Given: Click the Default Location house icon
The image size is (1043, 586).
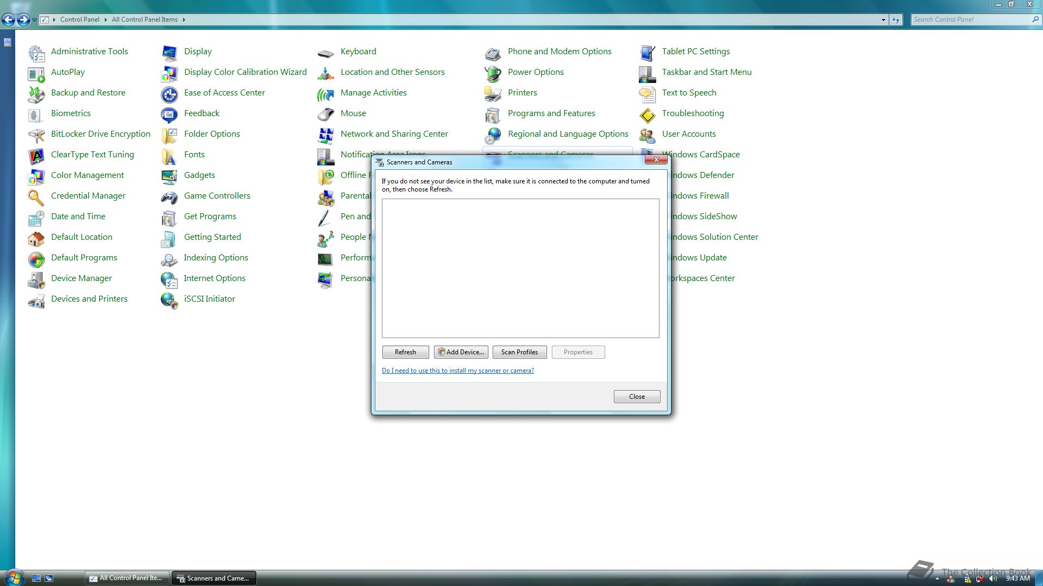Looking at the screenshot, I should click(36, 238).
